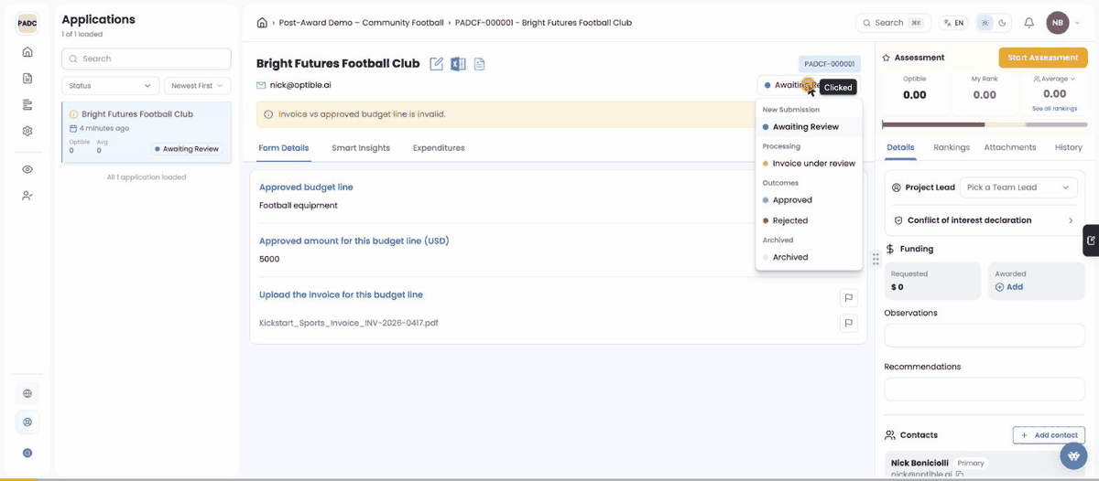Viewport: 1099px width, 481px height.
Task: Flag the Kickstart_Sports_Invoice file row
Action: pos(849,323)
